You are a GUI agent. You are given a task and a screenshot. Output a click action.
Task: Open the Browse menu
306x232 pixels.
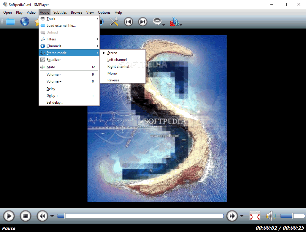77,12
